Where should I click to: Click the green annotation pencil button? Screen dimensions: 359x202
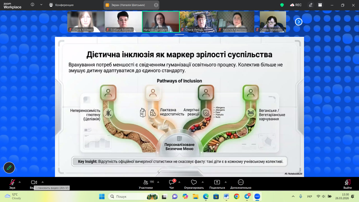coord(9,167)
